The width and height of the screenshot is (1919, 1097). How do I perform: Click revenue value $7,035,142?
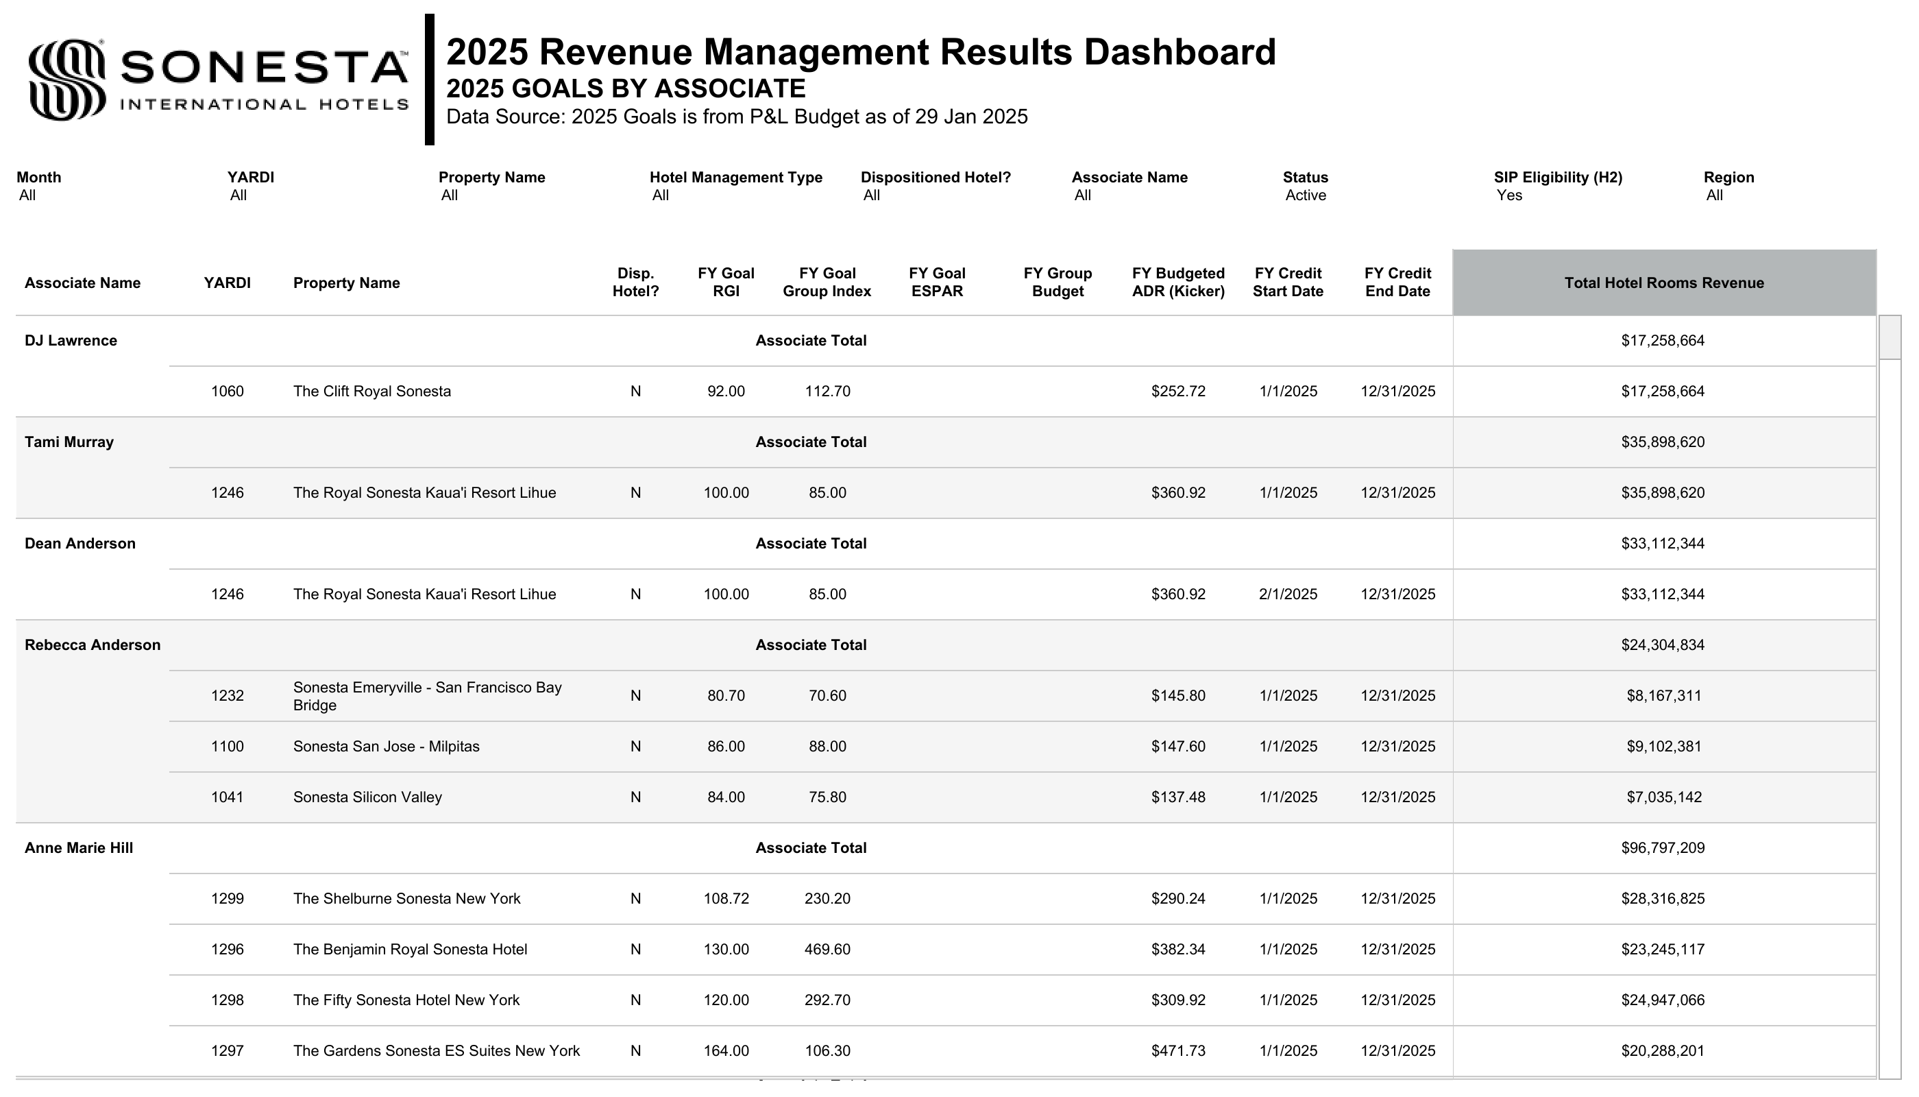(1663, 797)
